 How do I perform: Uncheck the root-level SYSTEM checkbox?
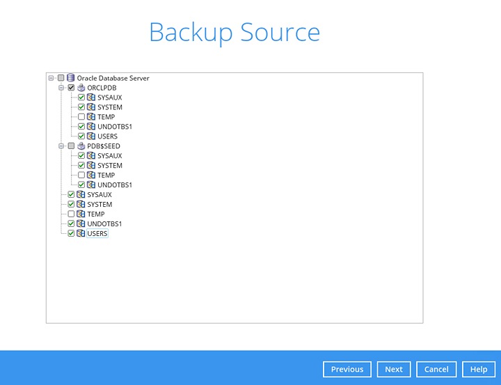(71, 204)
